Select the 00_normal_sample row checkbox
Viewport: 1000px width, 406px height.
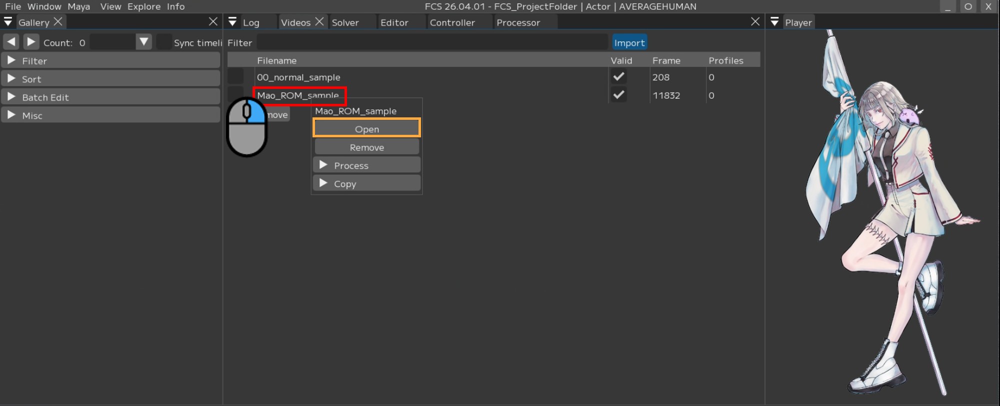(x=235, y=77)
